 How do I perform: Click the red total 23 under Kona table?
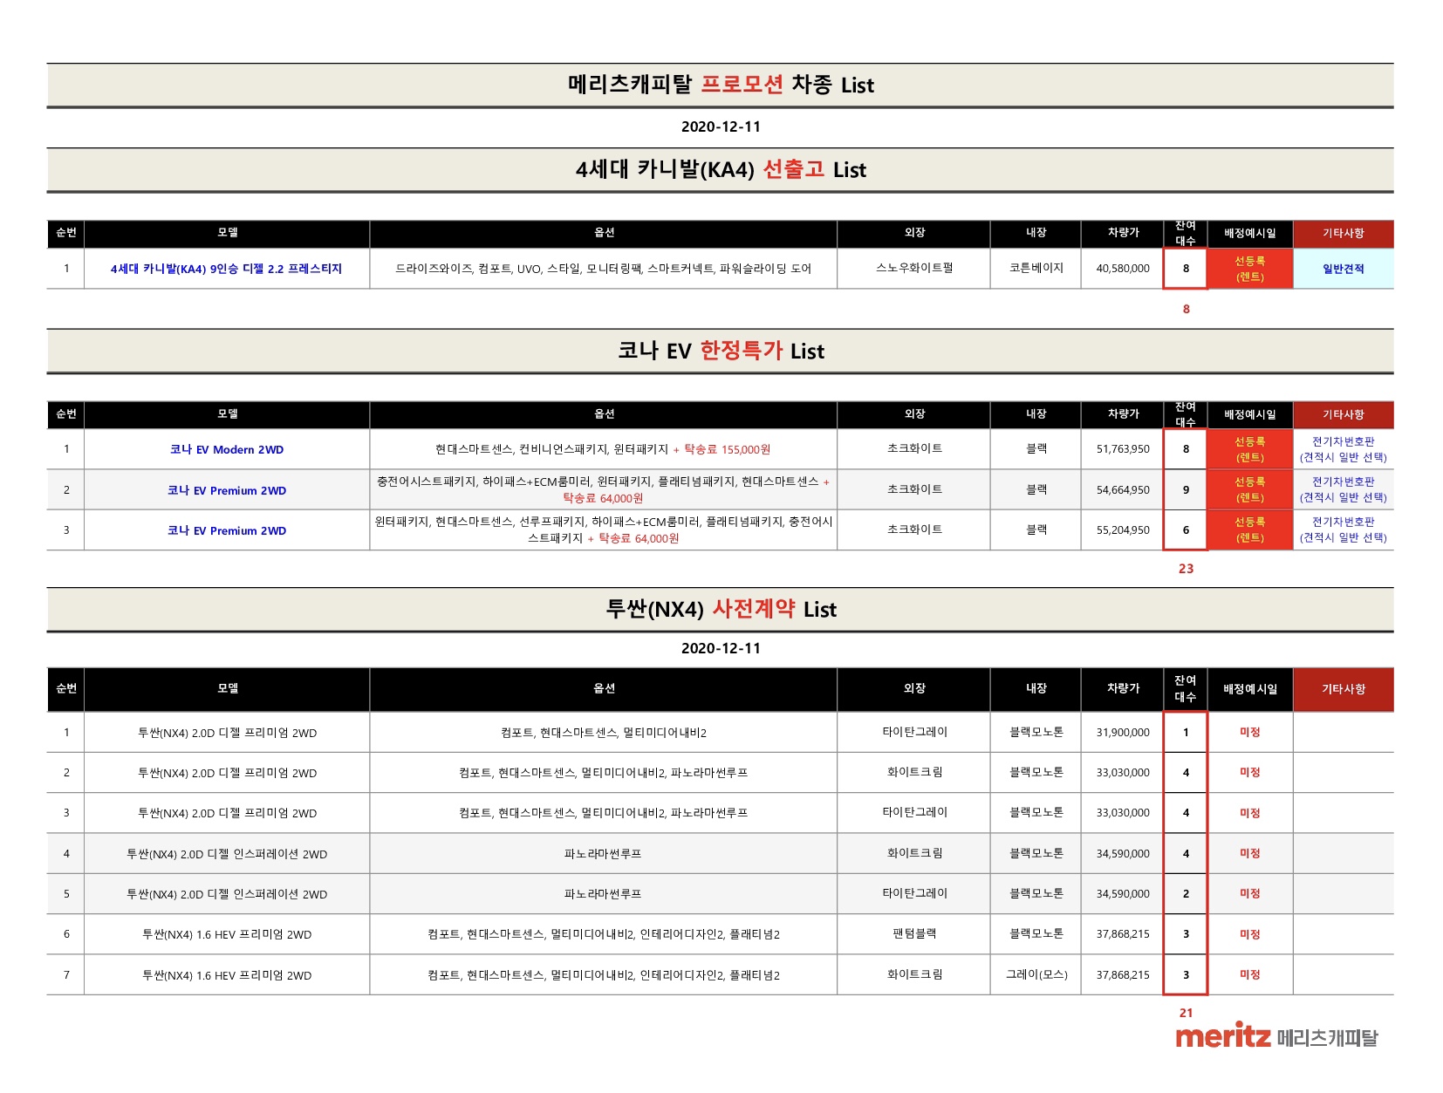pyautogui.click(x=1186, y=569)
